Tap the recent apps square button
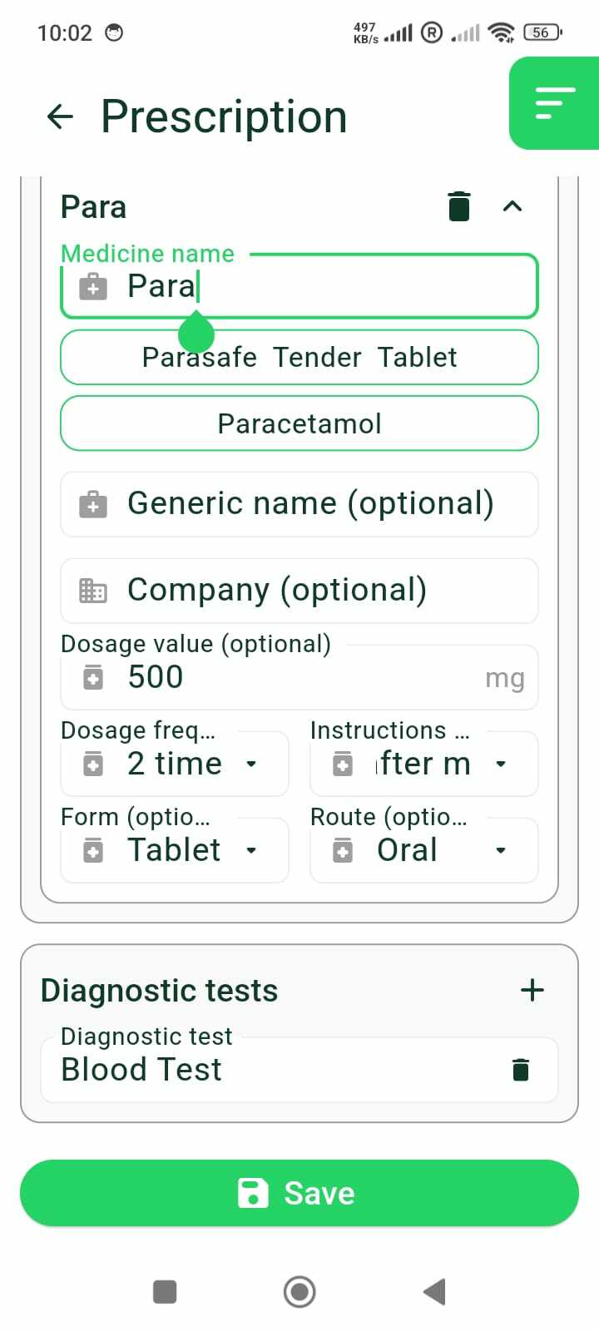 pos(165,1292)
